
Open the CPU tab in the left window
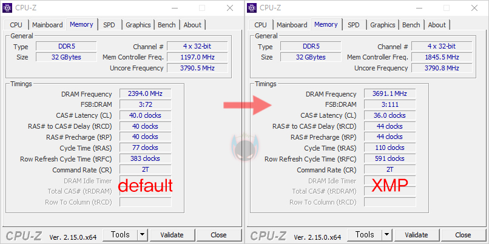[x=16, y=25]
